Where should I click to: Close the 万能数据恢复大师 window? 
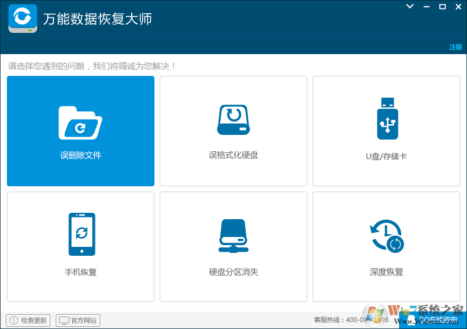pos(458,6)
